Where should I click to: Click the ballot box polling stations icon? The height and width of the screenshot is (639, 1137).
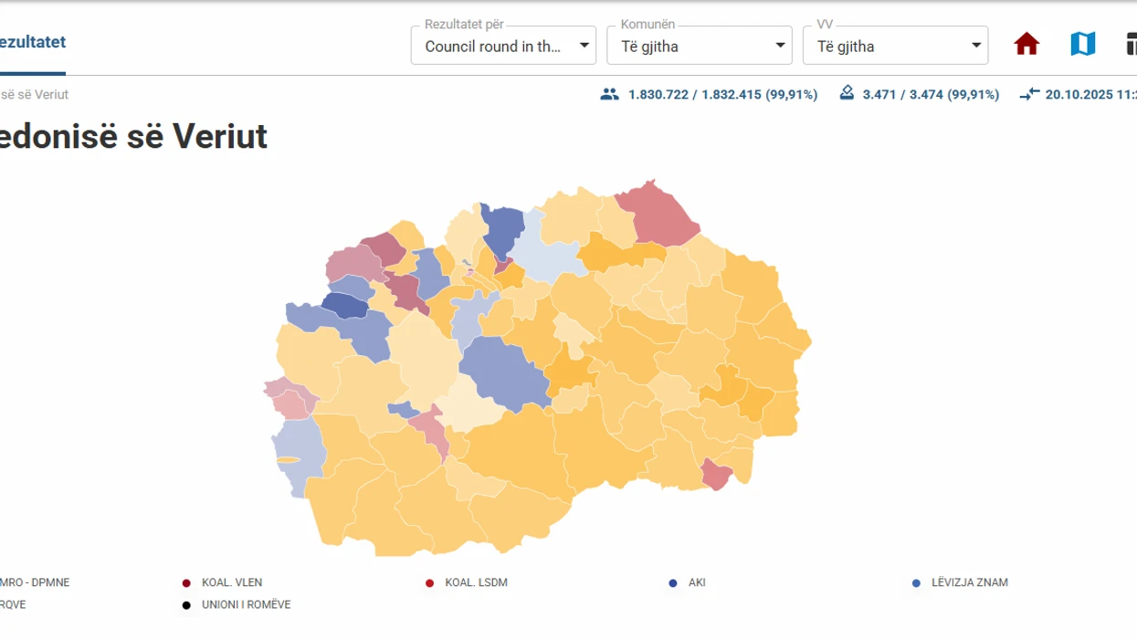coord(847,93)
